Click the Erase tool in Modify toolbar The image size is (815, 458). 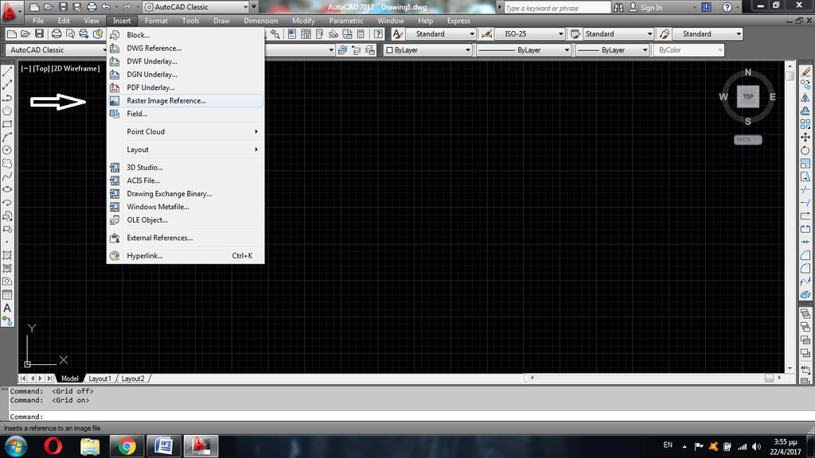[805, 72]
